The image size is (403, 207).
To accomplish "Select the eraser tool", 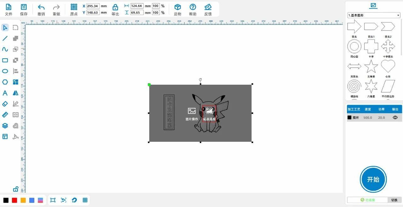I will pyautogui.click(x=5, y=104).
